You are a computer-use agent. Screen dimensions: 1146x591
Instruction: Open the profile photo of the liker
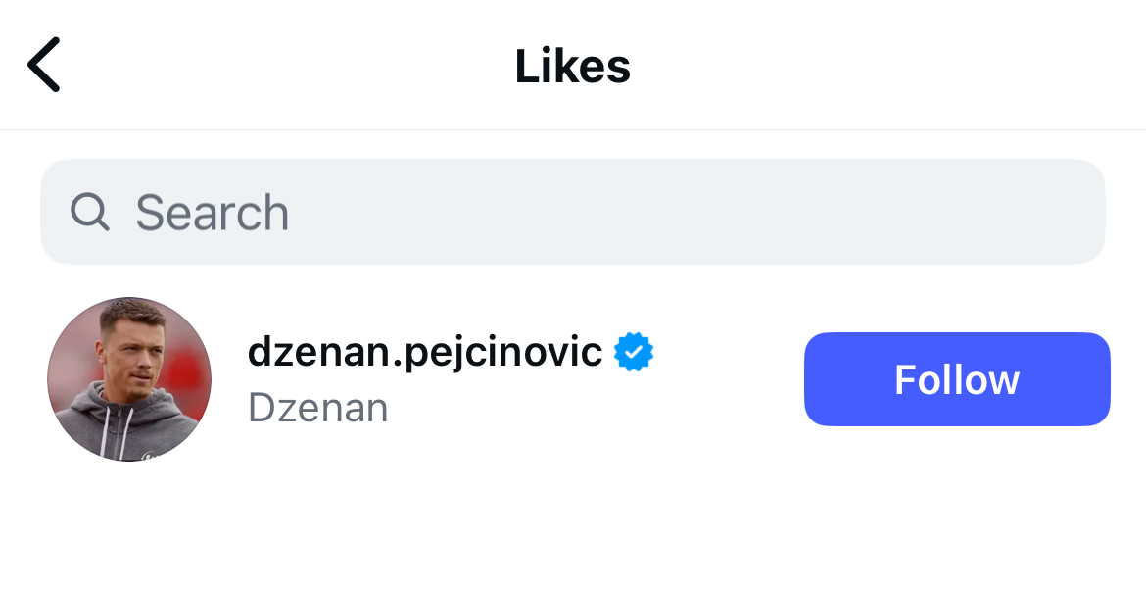[x=129, y=379]
